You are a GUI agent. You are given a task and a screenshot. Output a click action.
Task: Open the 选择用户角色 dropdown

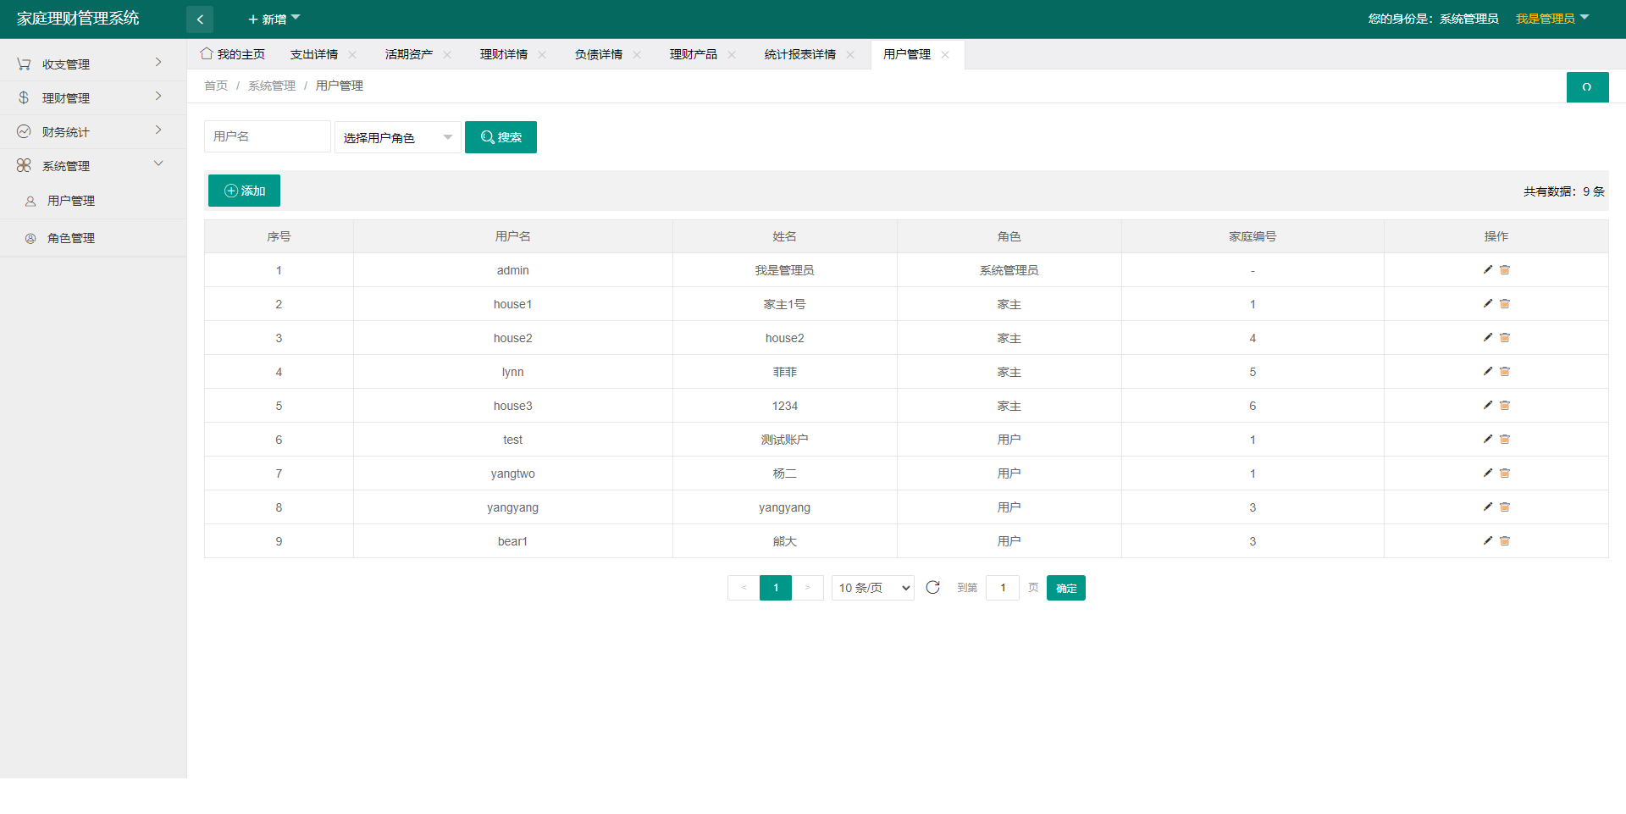tap(397, 137)
